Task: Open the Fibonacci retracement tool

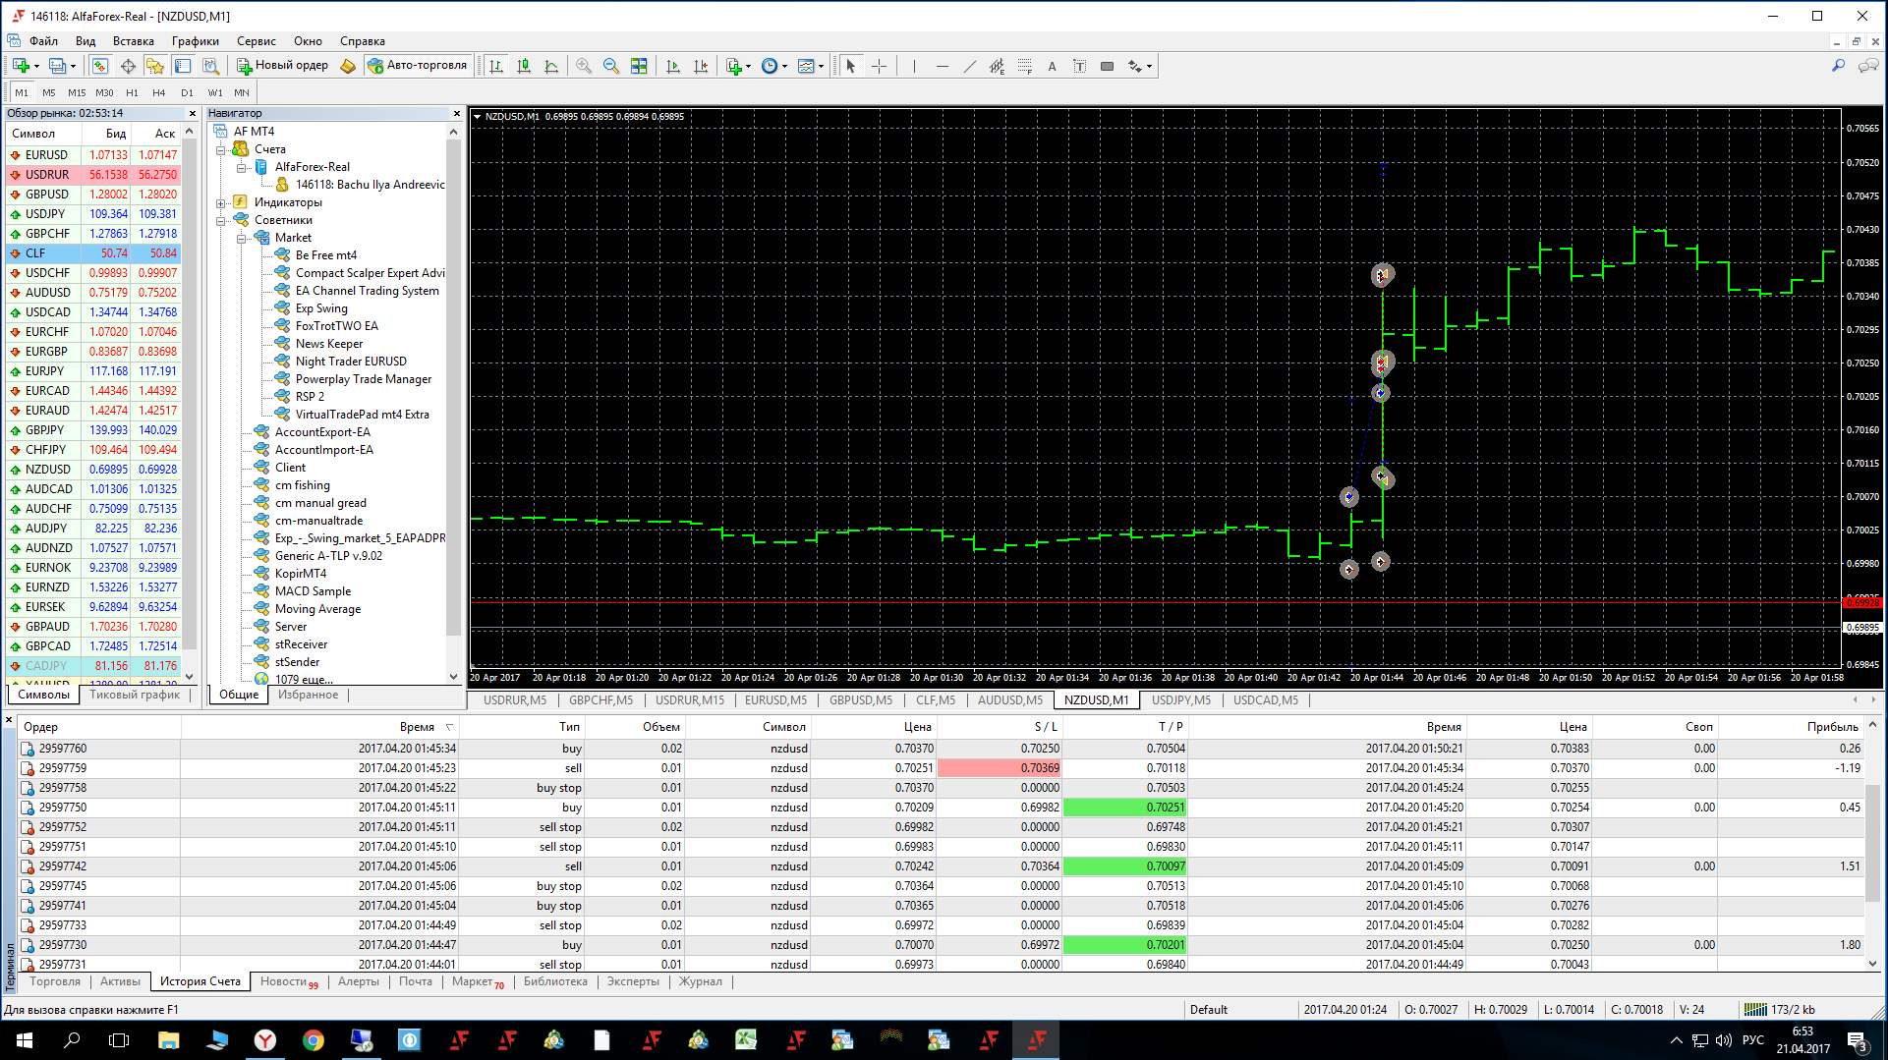Action: pyautogui.click(x=1024, y=66)
